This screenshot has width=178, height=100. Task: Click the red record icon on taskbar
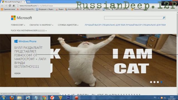pyautogui.click(x=76, y=97)
